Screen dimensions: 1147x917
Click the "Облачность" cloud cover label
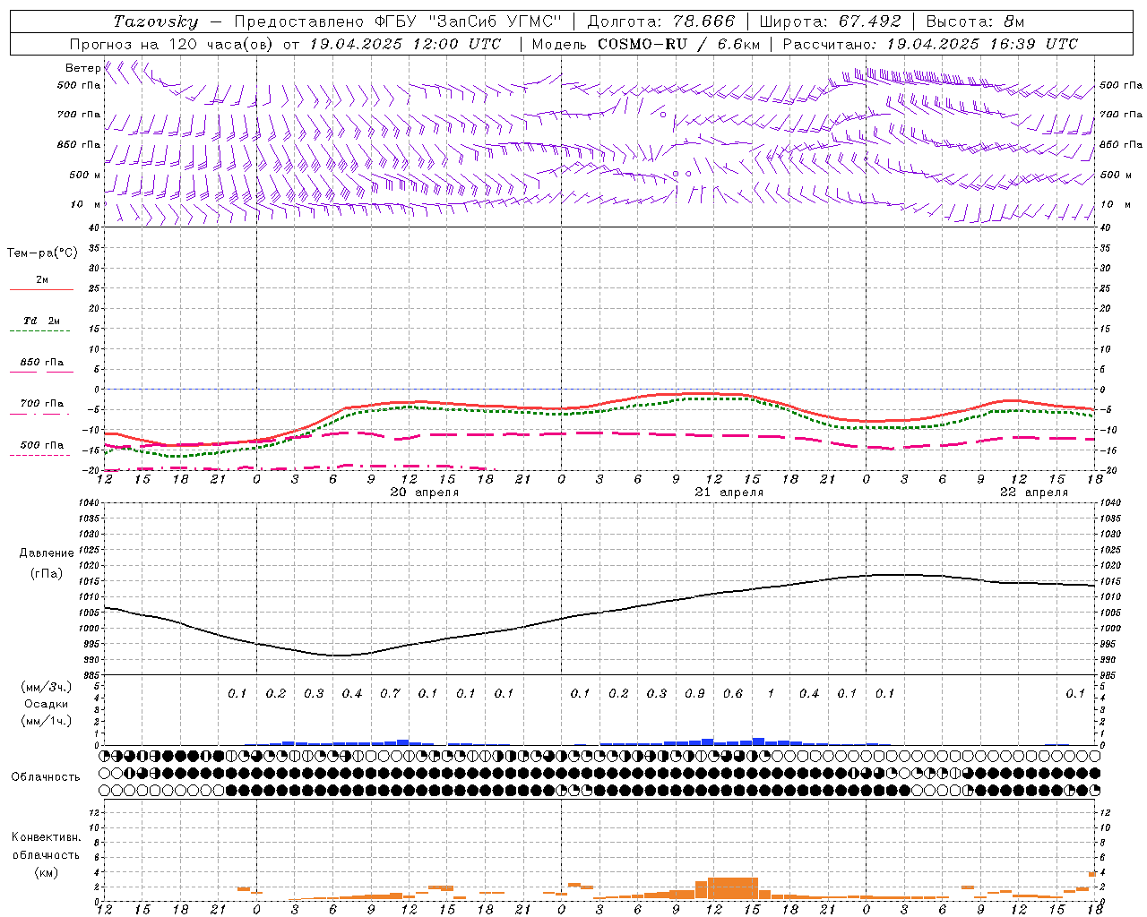coord(46,776)
